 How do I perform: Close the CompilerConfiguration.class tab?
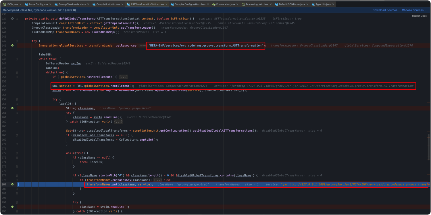coord(208,5)
